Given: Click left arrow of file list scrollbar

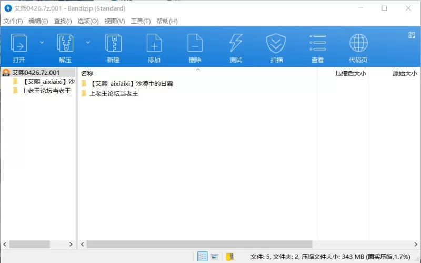Looking at the screenshot, I should pyautogui.click(x=83, y=244).
